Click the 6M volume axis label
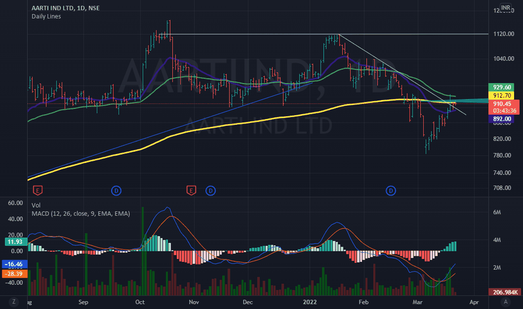Viewport: 523px width, 309px height. (x=497, y=212)
